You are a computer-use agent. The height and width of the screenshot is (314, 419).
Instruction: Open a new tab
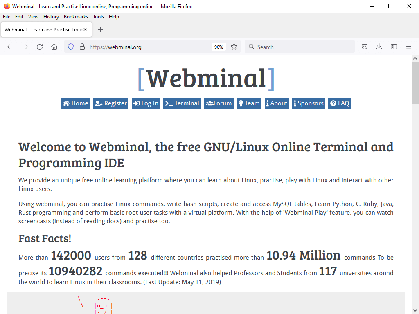[101, 29]
